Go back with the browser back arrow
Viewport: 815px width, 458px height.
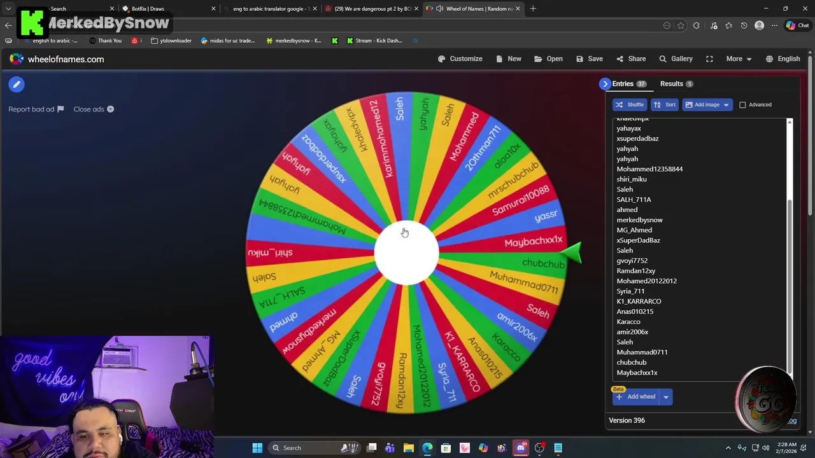click(8, 25)
